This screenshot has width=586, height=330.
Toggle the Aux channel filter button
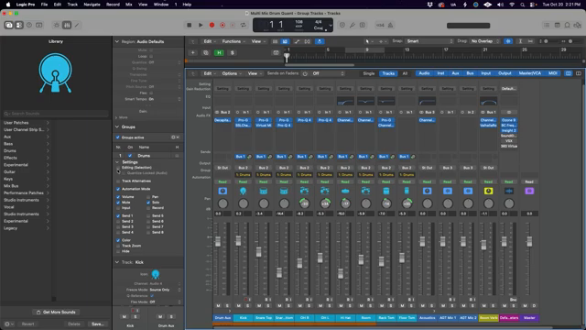[455, 73]
